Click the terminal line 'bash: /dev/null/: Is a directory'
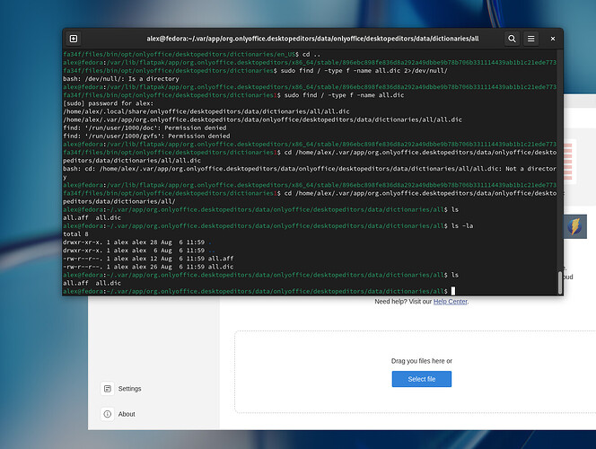Image resolution: width=596 pixels, height=449 pixels. click(x=121, y=79)
